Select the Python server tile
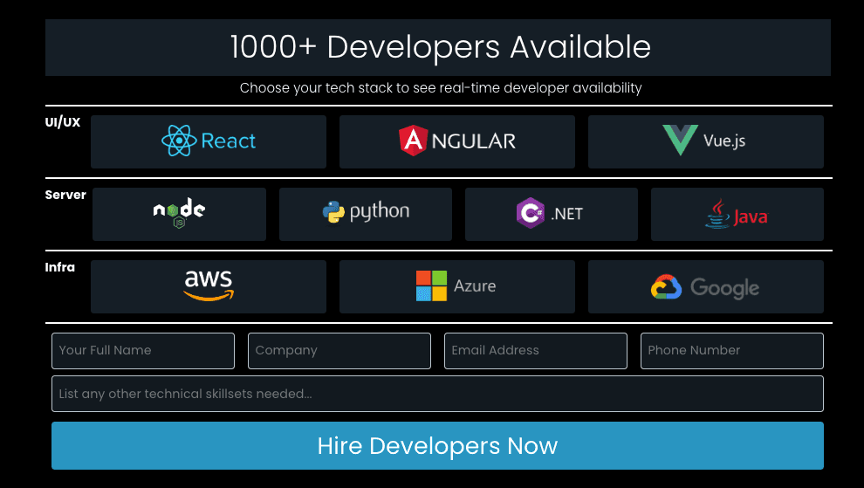The height and width of the screenshot is (488, 864). pyautogui.click(x=366, y=214)
